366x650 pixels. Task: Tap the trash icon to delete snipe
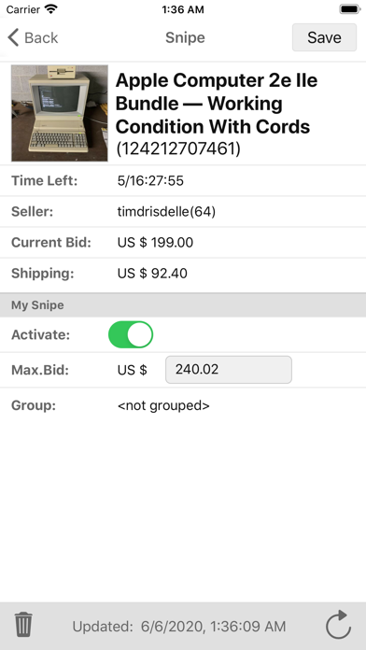tap(23, 625)
